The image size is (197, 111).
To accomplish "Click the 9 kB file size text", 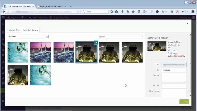I will click(x=170, y=48).
